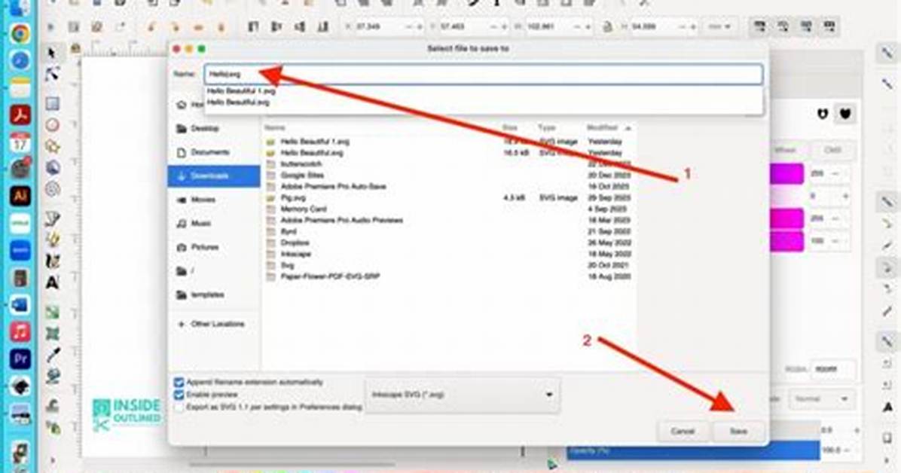Viewport: 901px width, 473px height.
Task: Open Apple Music from the Dock
Action: (20, 331)
